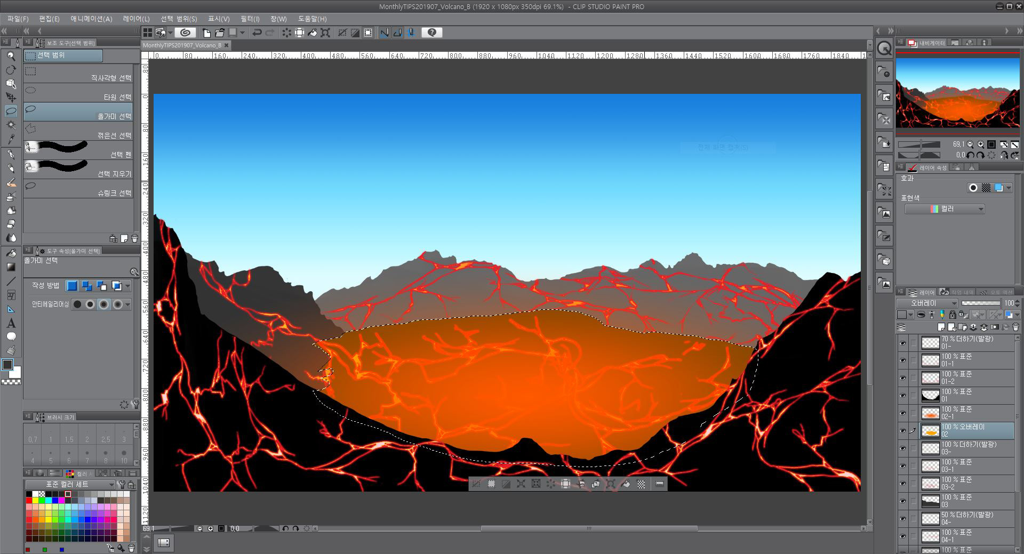The image size is (1024, 554).
Task: Select the Zoom magnifier tool
Action: pyautogui.click(x=11, y=56)
